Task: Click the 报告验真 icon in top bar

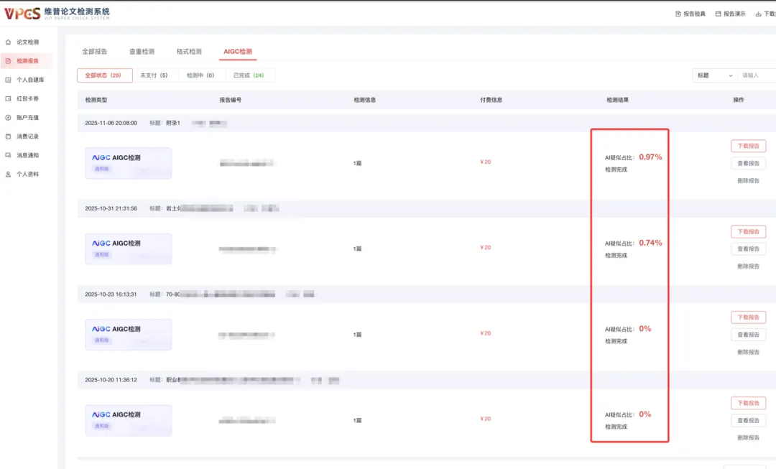Action: [x=678, y=14]
